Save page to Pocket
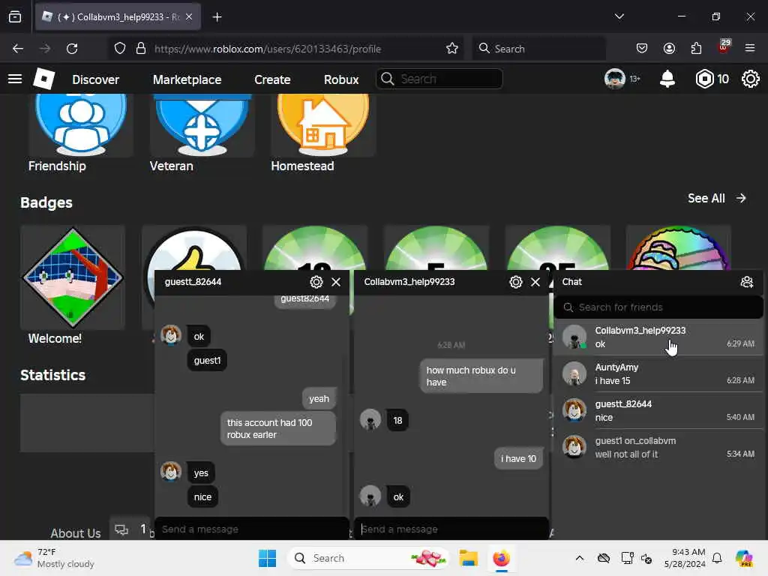Image resolution: width=768 pixels, height=576 pixels. pos(642,49)
